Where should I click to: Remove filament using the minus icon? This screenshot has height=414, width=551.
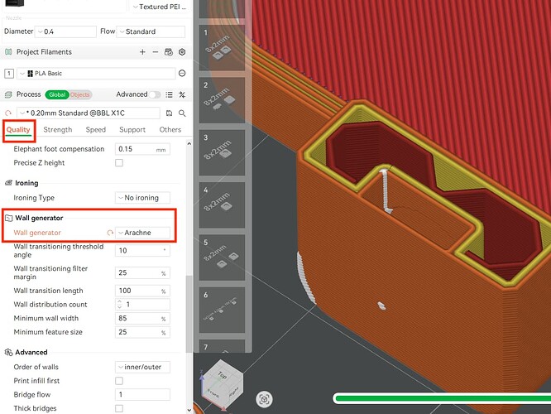click(156, 52)
